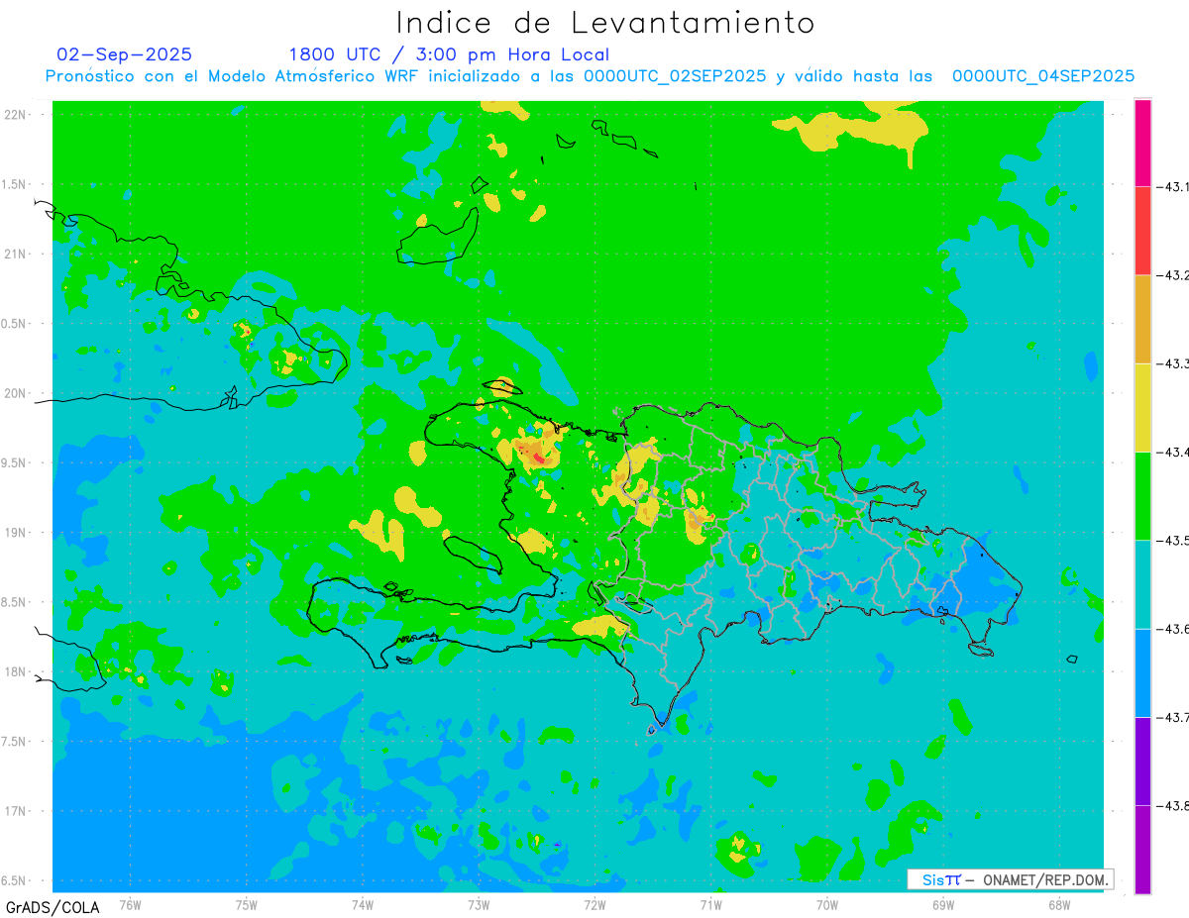Click the violet segment of the color bar

[x=1142, y=761]
